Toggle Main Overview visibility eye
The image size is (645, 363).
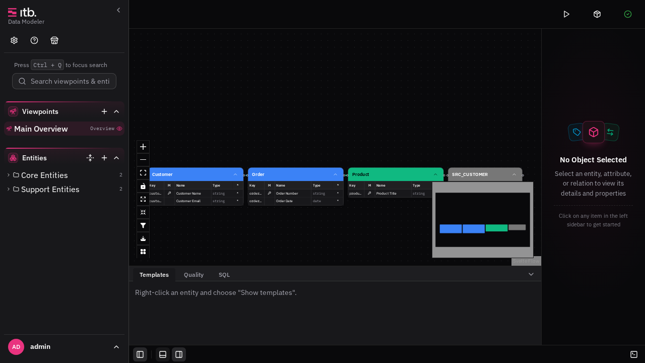pos(119,129)
